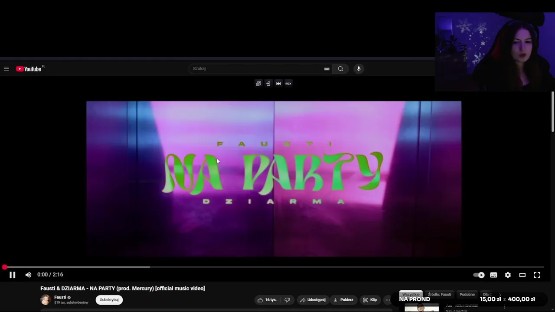Click the pop-out window extension icon
Screen dimensions: 555x312
(x=258, y=84)
